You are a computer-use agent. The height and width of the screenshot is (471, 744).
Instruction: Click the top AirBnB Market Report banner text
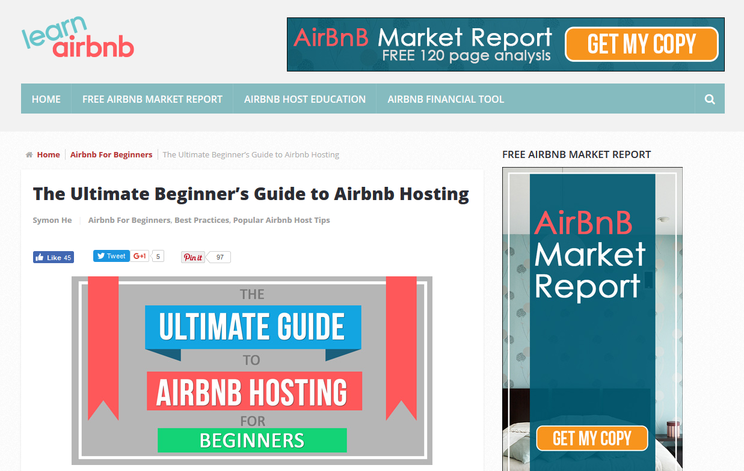click(423, 44)
